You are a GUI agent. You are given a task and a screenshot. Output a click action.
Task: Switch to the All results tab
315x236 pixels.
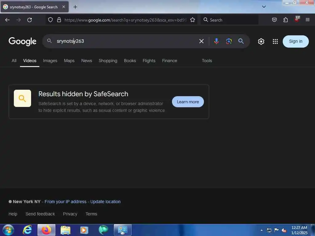coord(14,61)
